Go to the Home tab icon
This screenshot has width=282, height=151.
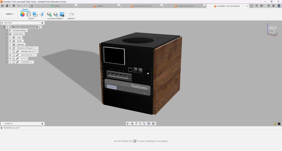32,6
